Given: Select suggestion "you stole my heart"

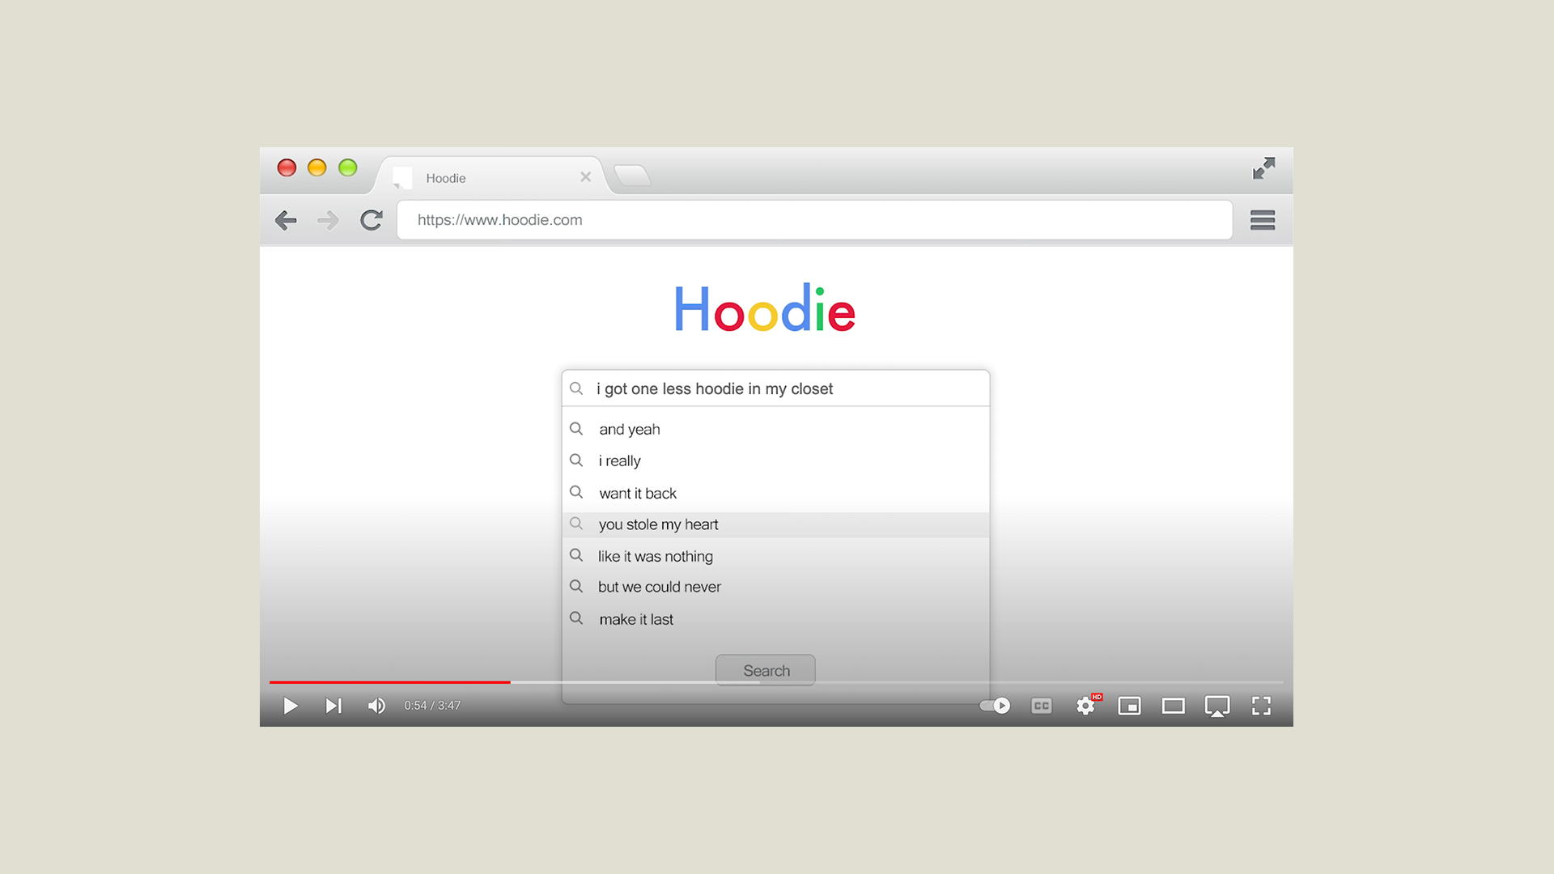Looking at the screenshot, I should click(x=775, y=524).
